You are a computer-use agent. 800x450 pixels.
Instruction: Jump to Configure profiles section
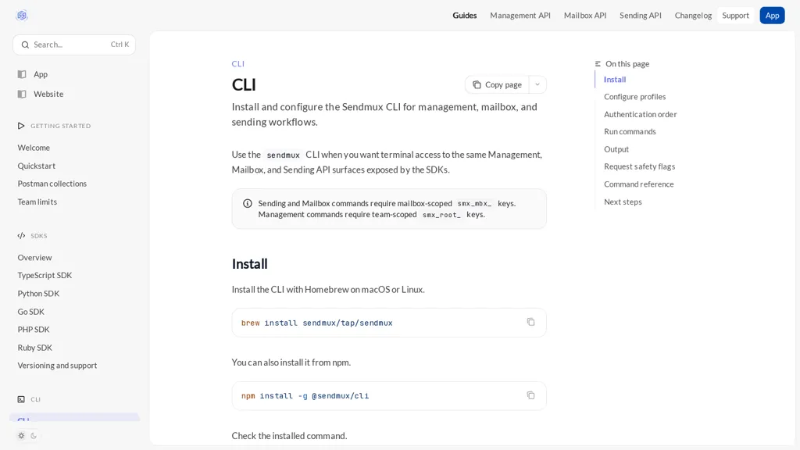click(634, 97)
